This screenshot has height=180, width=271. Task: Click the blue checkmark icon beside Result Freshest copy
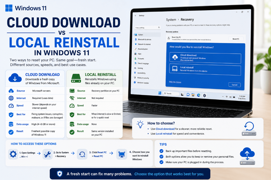click(11, 132)
